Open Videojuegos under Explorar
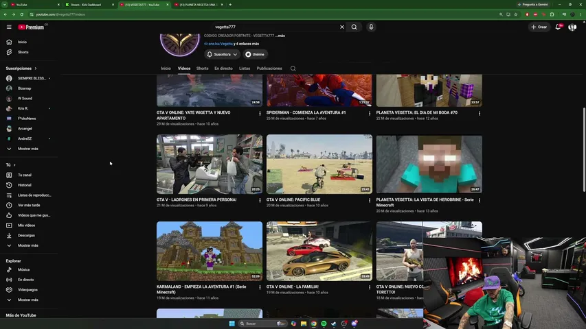 [29, 289]
